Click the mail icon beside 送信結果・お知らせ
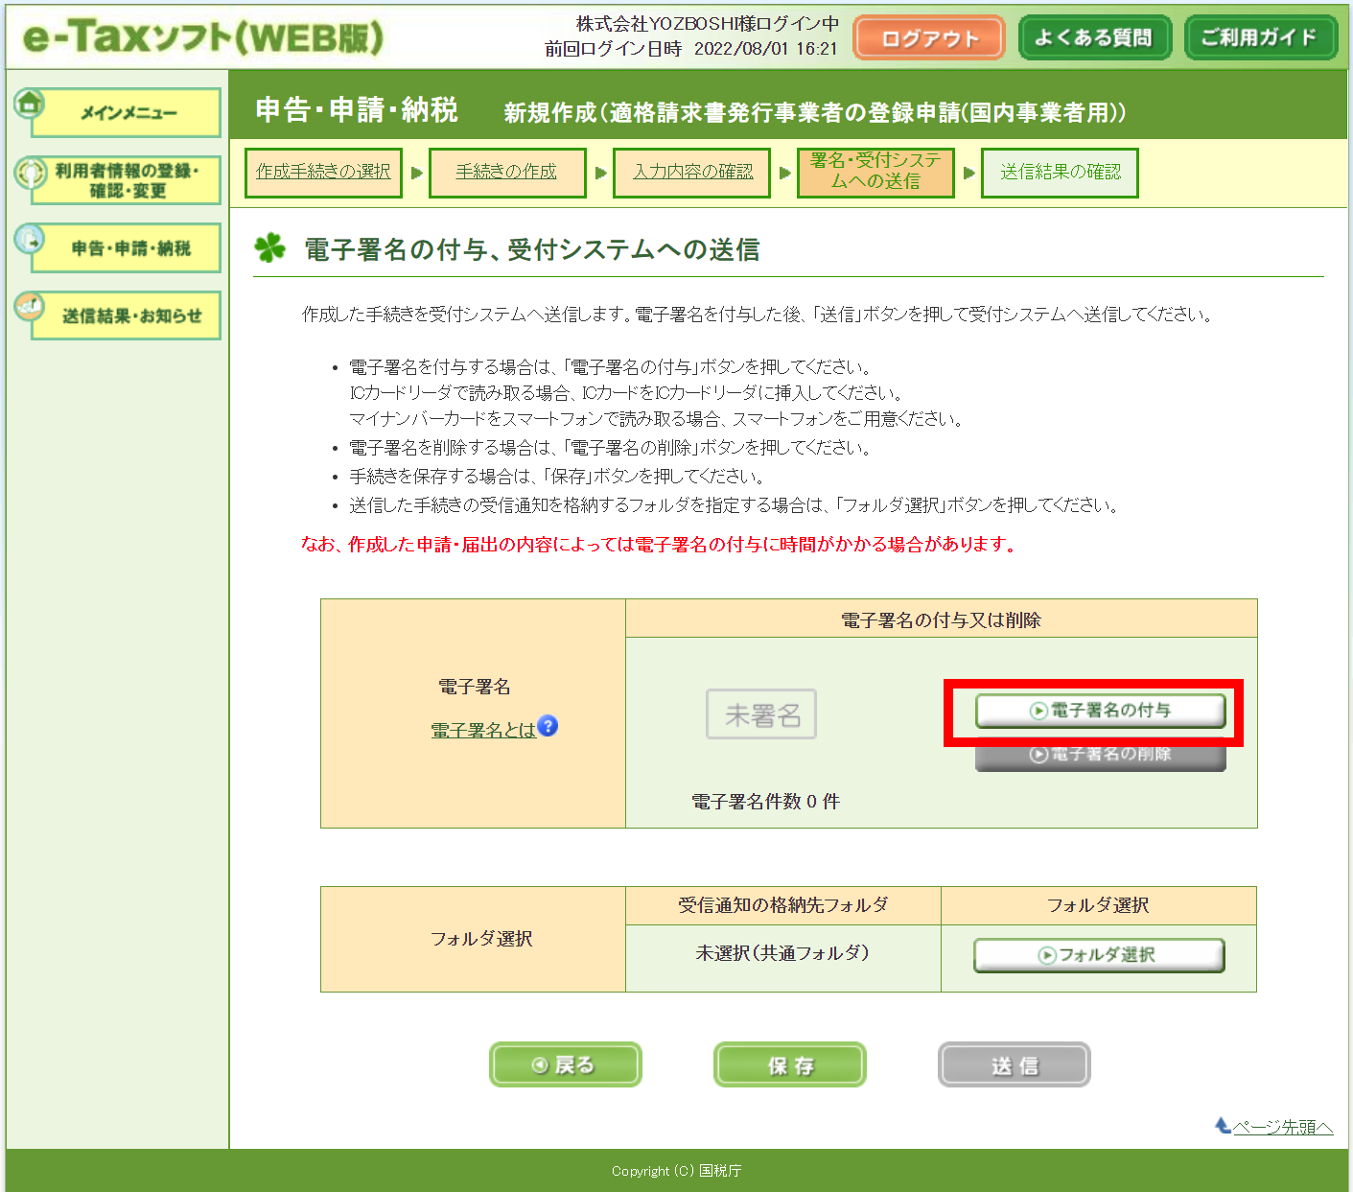 30,307
